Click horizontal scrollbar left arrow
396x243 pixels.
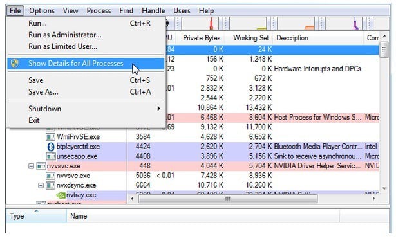tap(133, 199)
